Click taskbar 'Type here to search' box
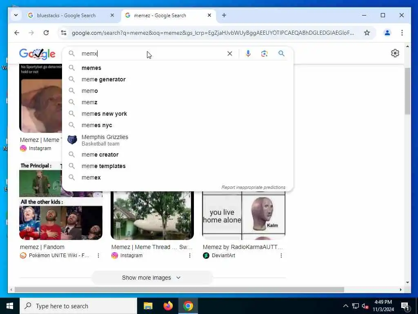Screen dimensions: 418x314 [78, 306]
